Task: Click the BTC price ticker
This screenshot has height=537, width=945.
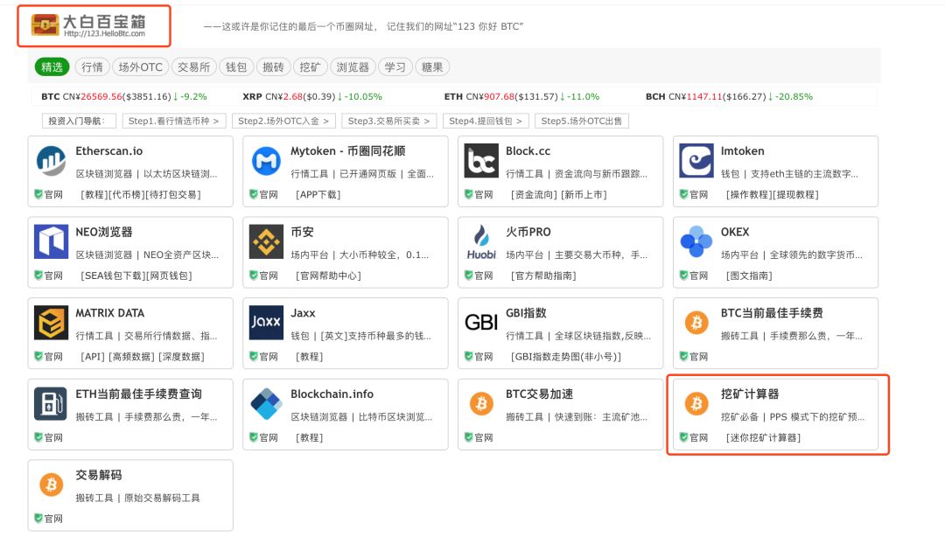Action: [124, 96]
